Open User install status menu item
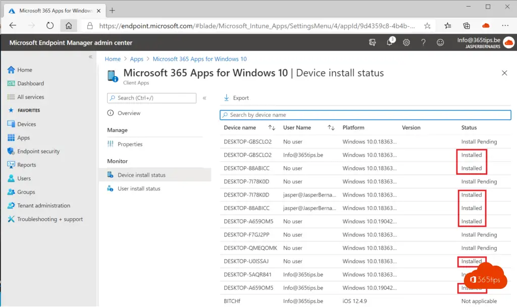The width and height of the screenshot is (517, 307). [139, 188]
